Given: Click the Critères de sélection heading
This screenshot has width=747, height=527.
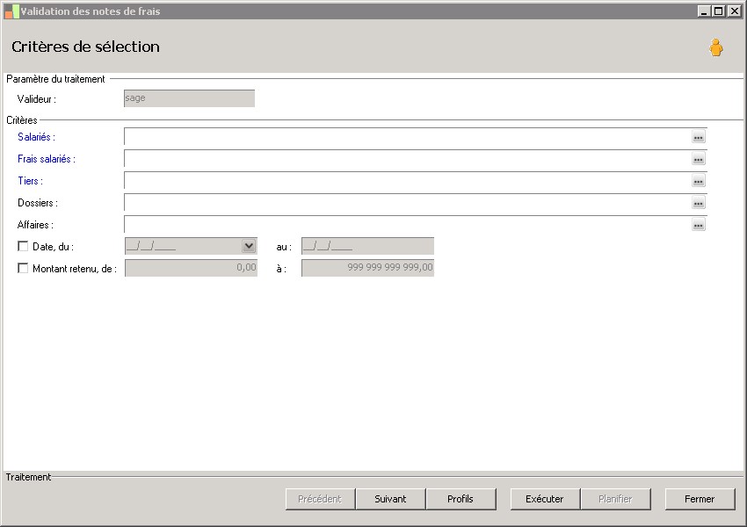Looking at the screenshot, I should point(86,47).
